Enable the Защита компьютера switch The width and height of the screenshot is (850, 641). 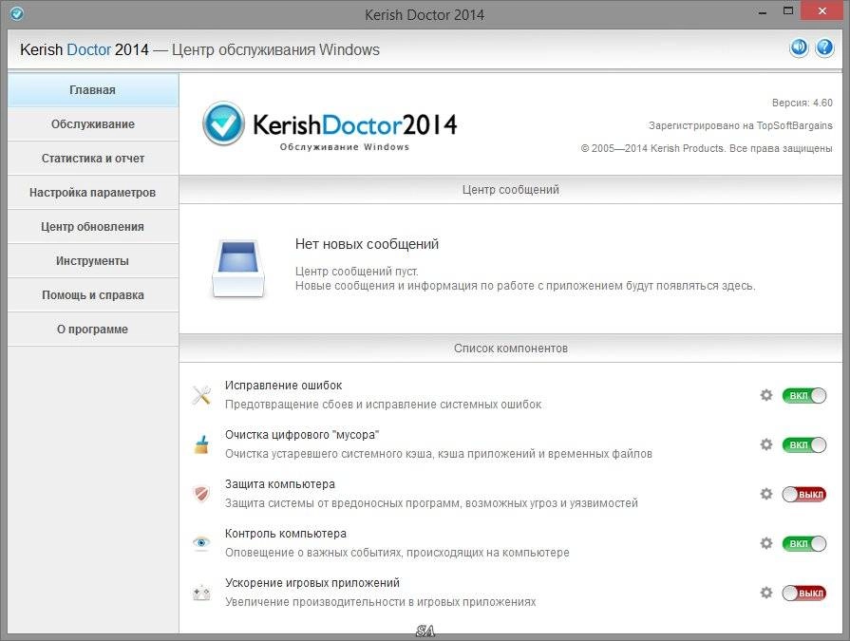803,494
